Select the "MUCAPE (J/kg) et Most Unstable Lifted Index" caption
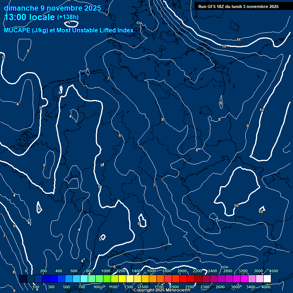Image resolution: width=293 pixels, height=293 pixels. pos(69,30)
